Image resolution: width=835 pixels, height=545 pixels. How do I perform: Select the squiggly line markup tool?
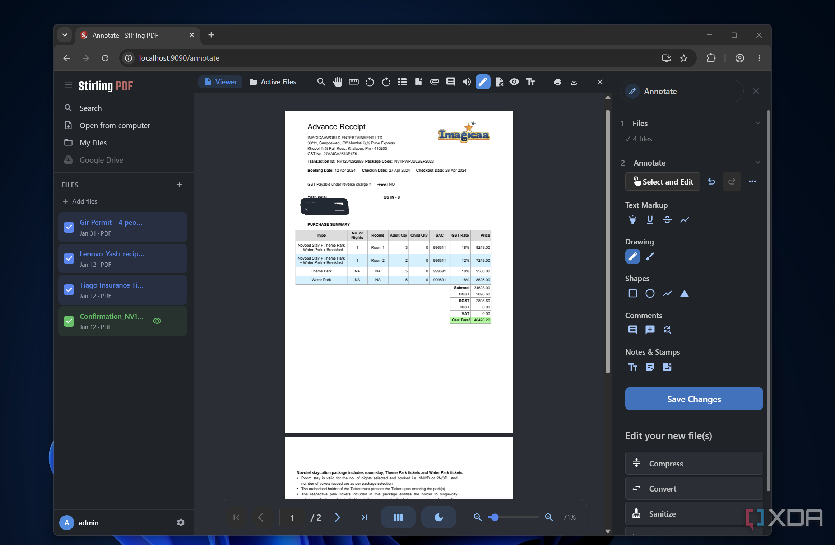pos(685,220)
